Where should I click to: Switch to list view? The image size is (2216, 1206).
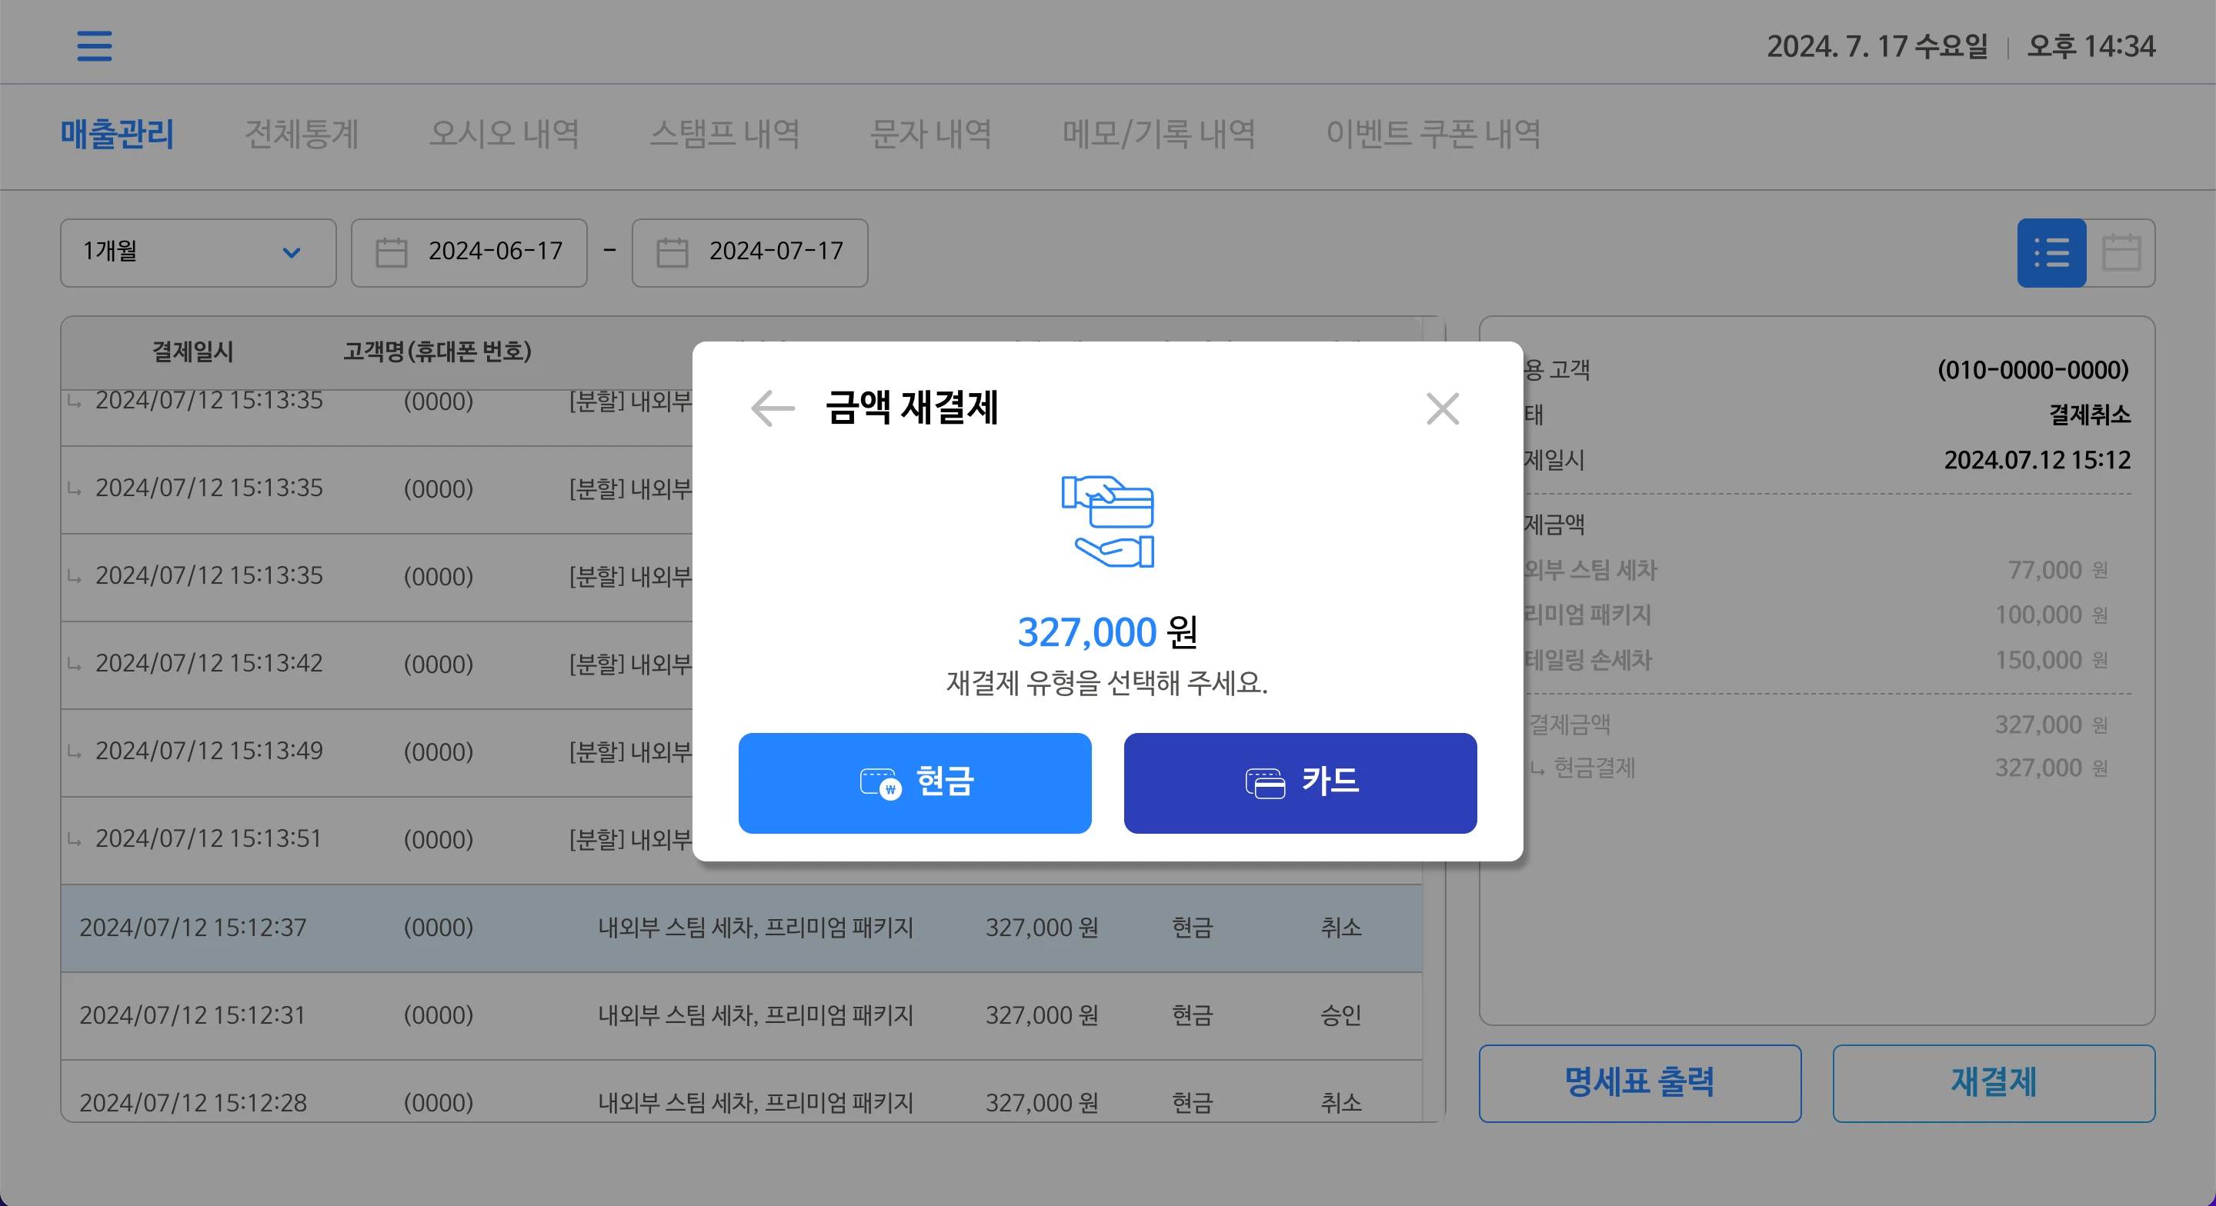click(2051, 252)
